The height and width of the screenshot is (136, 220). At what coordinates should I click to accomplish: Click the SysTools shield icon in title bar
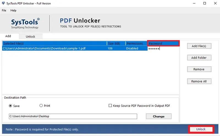pyautogui.click(x=3, y=3)
